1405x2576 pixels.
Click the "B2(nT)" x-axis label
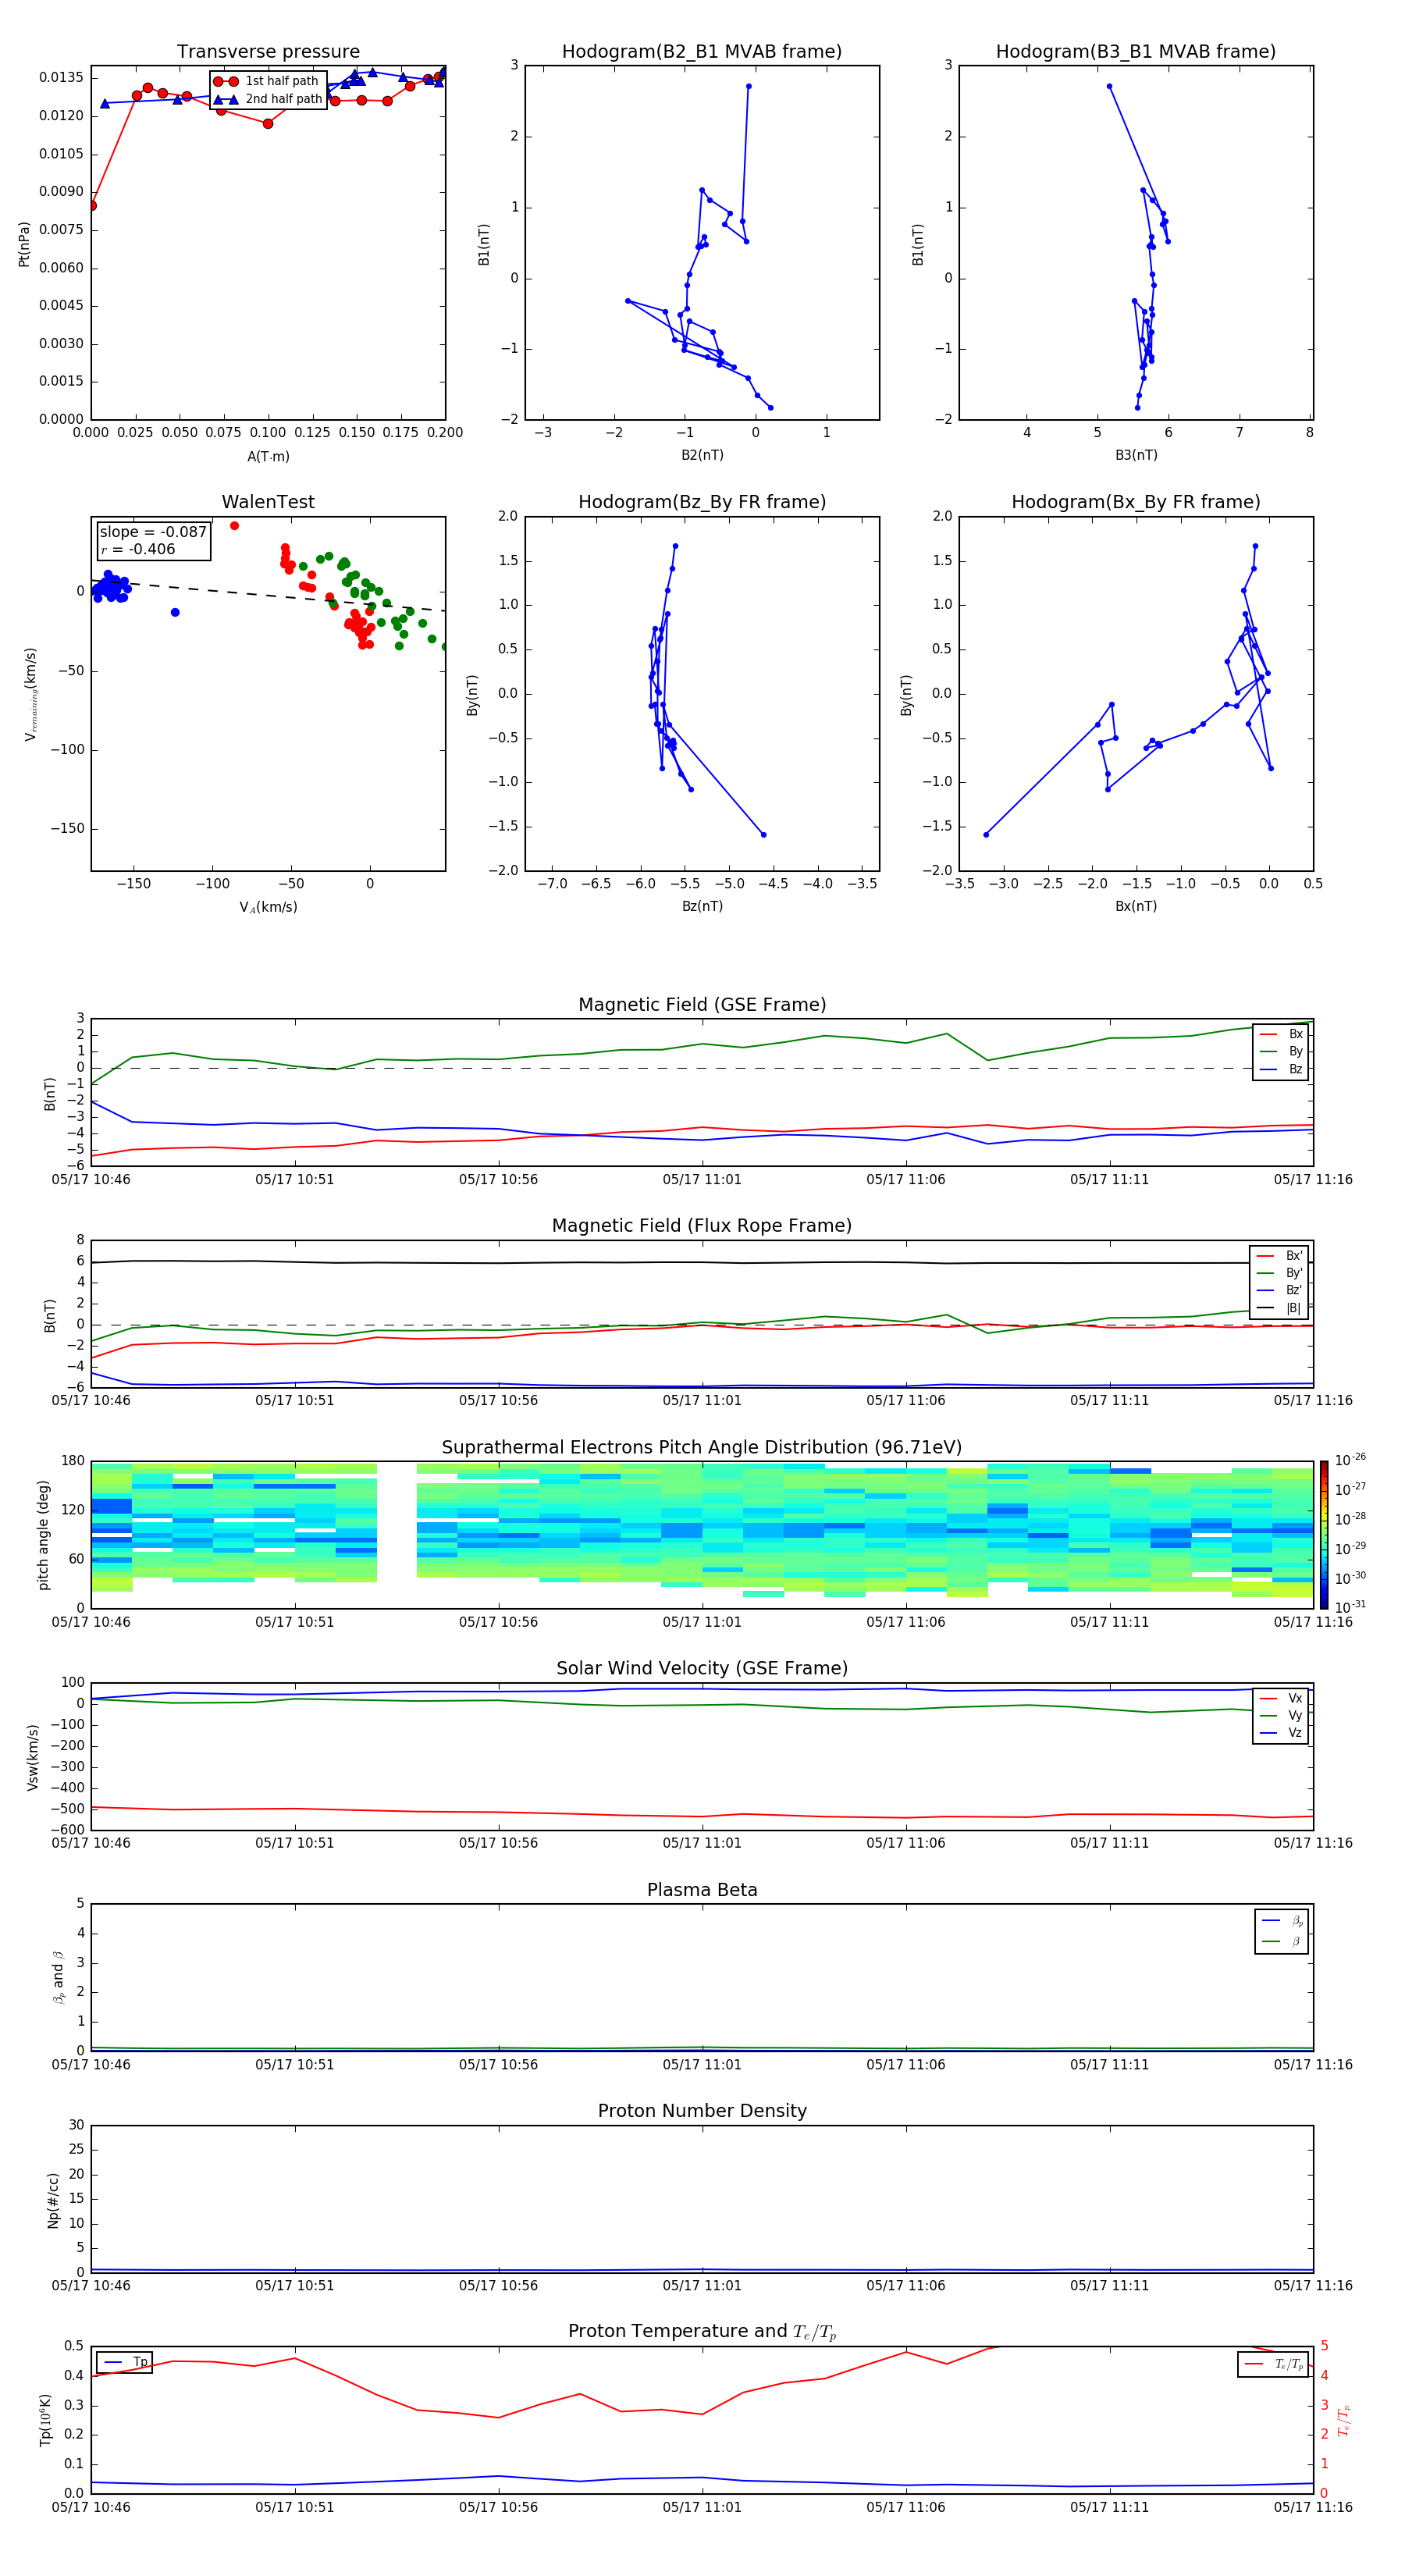coord(702,455)
